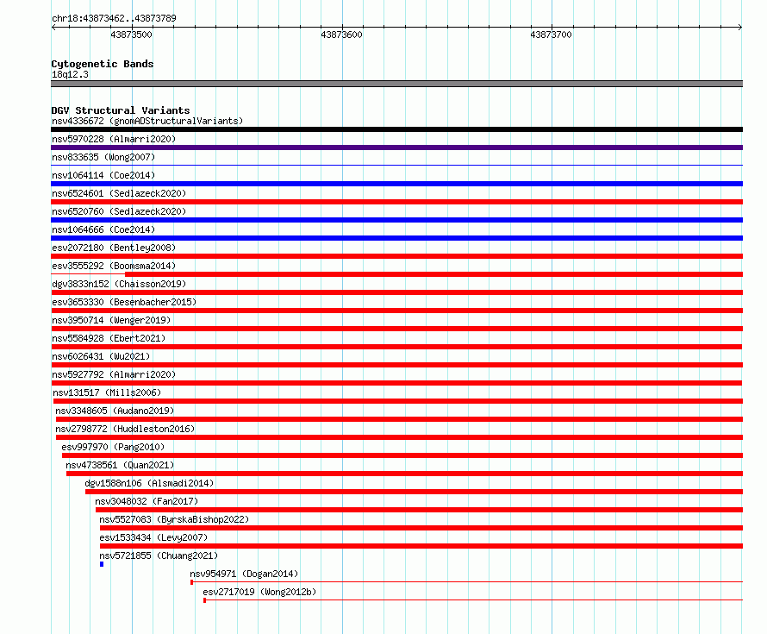
Task: Click the thin red nsv954971 line
Action: (x=466, y=582)
